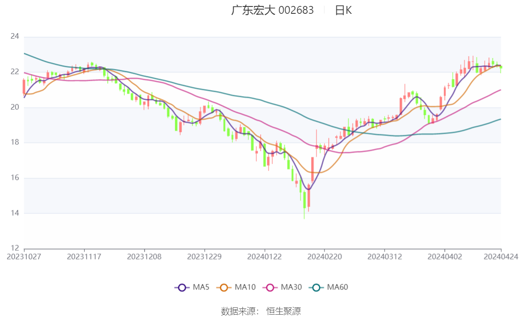Select the 20240220 date axis marker
This screenshot has width=522, height=317.
coord(325,257)
